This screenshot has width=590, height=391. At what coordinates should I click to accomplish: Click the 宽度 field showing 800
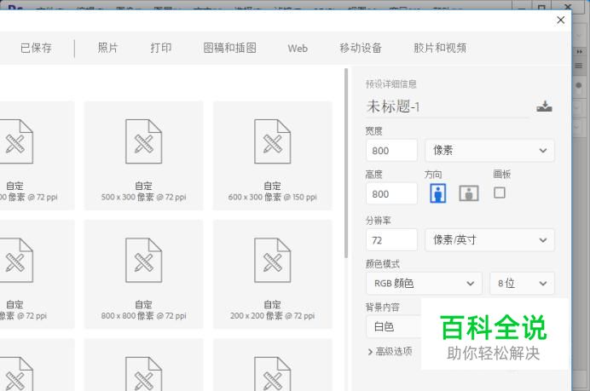[x=391, y=151]
